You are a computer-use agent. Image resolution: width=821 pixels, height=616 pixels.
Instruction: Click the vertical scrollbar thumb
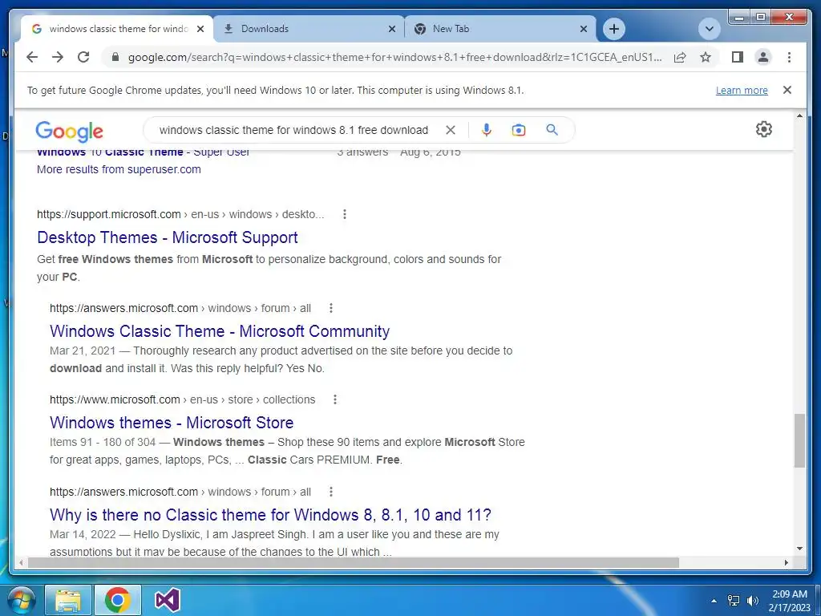(x=799, y=440)
